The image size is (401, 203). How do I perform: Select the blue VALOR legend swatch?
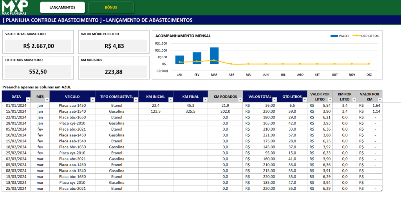(334, 36)
